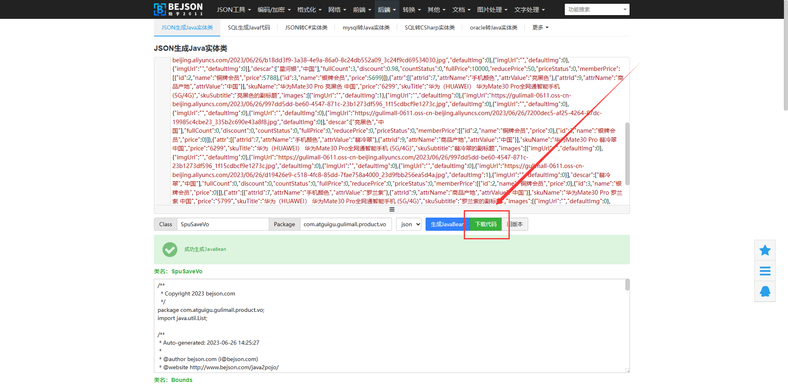Image resolution: width=788 pixels, height=384 pixels.
Task: Switch to SQL生成Java代码 tab
Action: 249,27
